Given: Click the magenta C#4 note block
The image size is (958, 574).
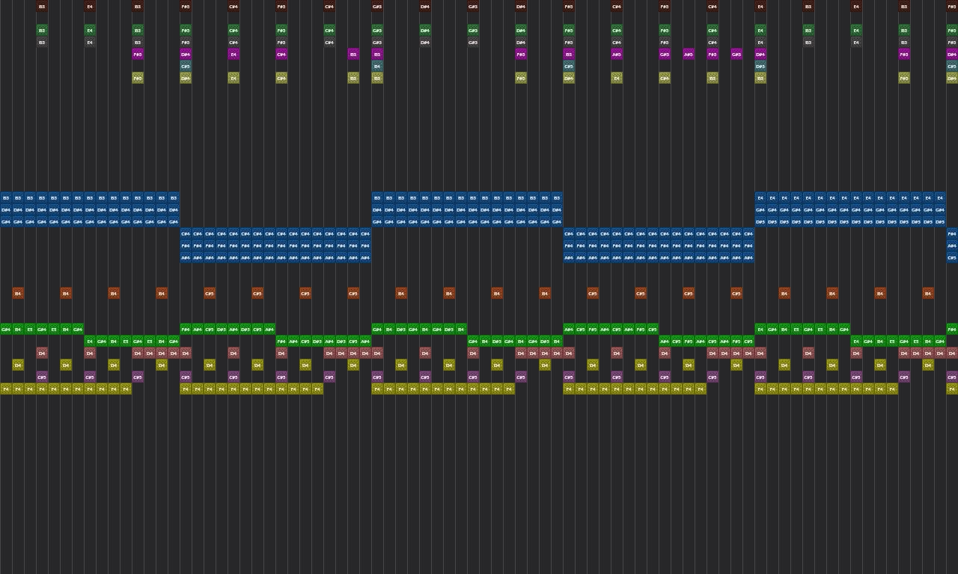Looking at the screenshot, I should (x=281, y=54).
